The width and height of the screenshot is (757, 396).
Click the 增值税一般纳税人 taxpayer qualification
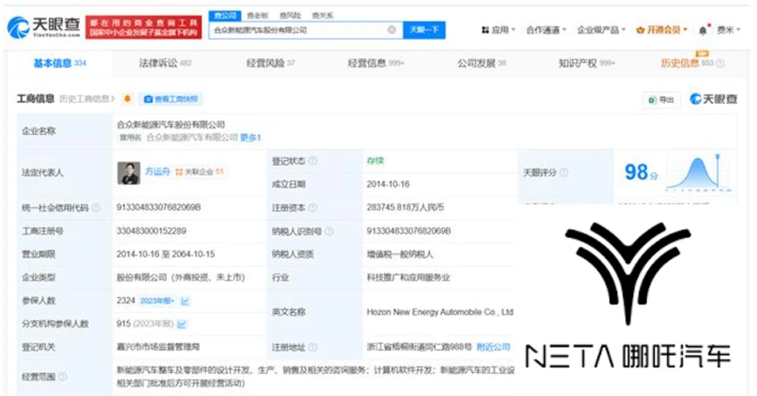(x=400, y=254)
